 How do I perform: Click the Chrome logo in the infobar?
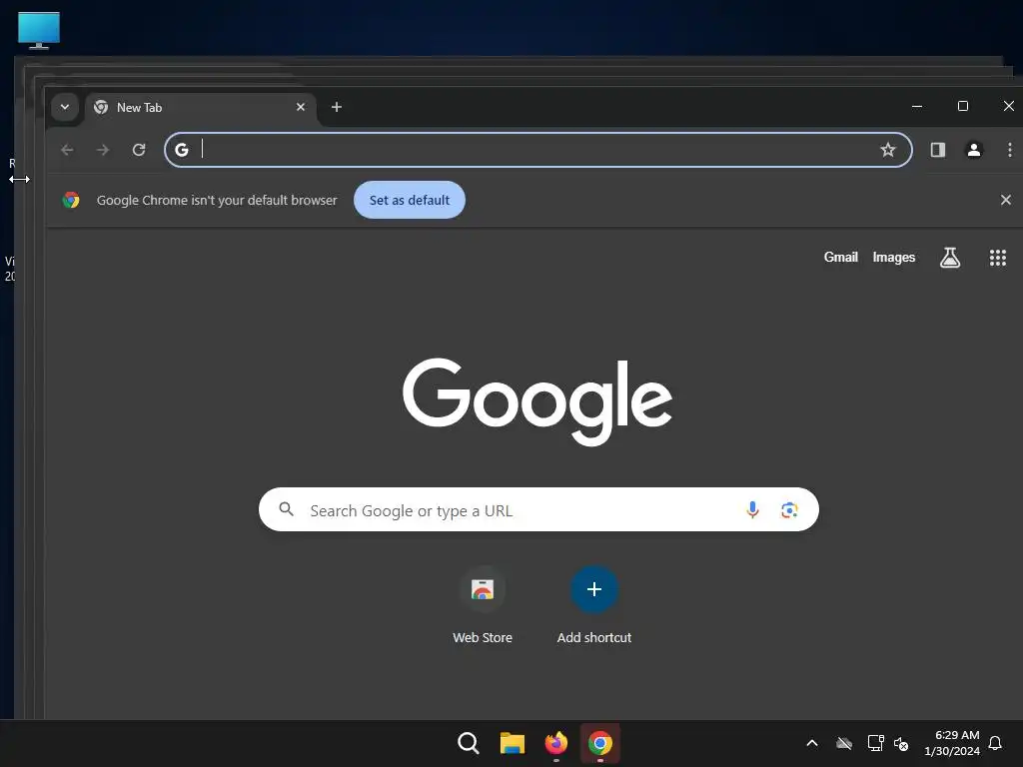click(71, 200)
